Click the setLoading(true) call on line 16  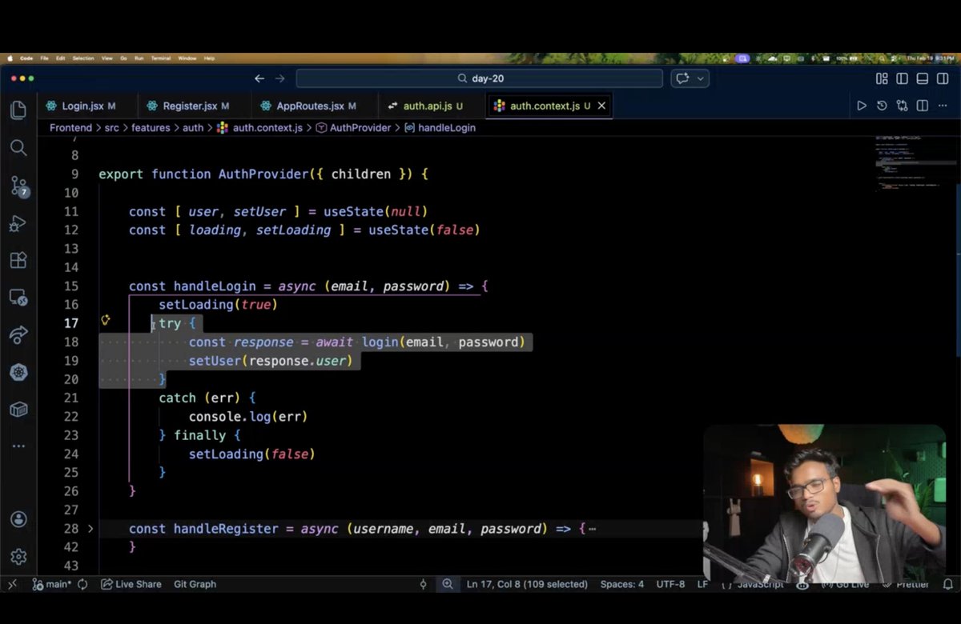coord(218,305)
